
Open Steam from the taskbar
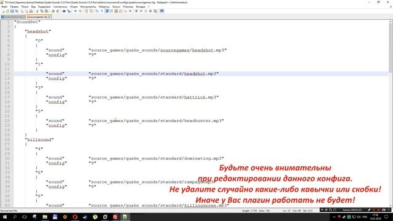(x=85, y=217)
